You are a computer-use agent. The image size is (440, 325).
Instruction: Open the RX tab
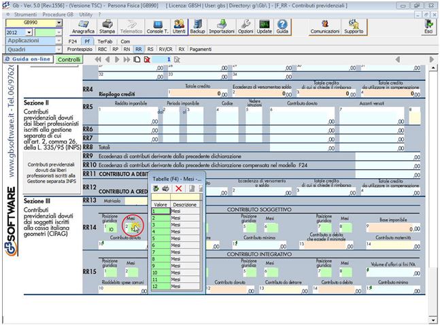[x=182, y=49]
